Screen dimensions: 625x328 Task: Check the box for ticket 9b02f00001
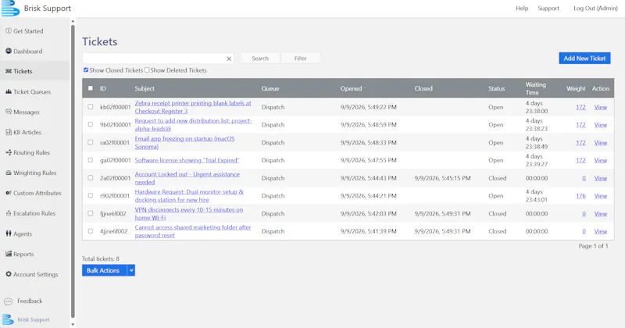[x=91, y=124]
